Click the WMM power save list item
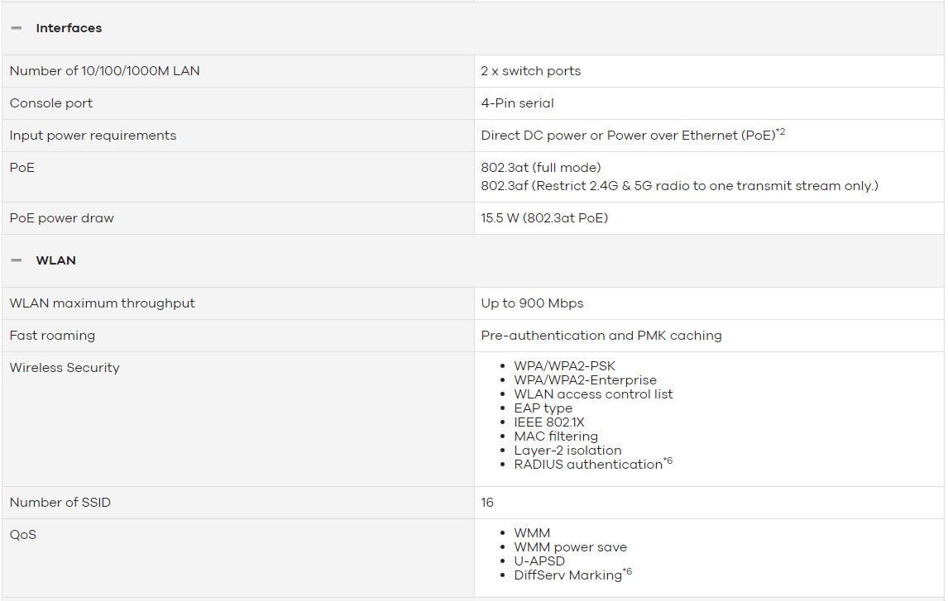948x601 pixels. point(571,547)
